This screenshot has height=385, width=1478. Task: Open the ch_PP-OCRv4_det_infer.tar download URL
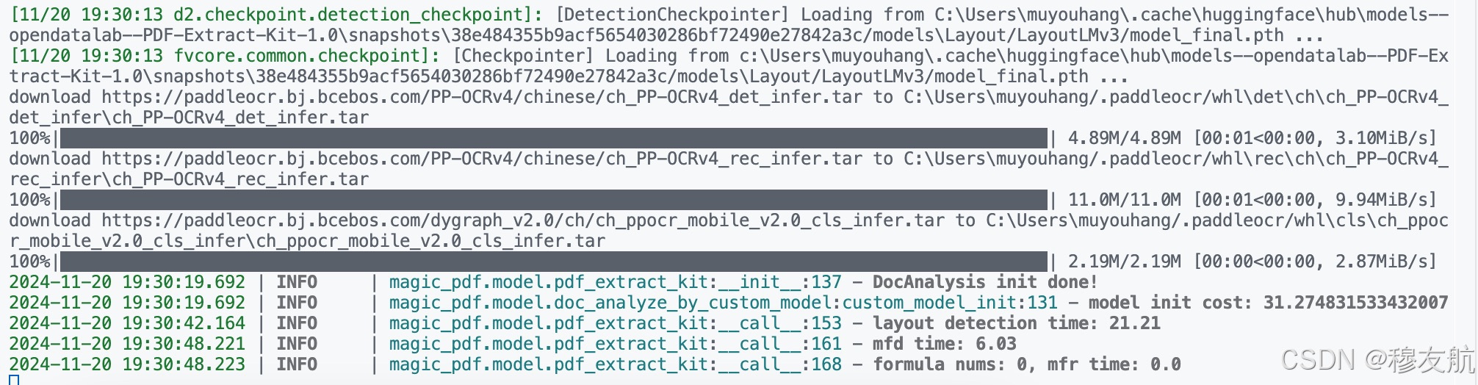(481, 97)
